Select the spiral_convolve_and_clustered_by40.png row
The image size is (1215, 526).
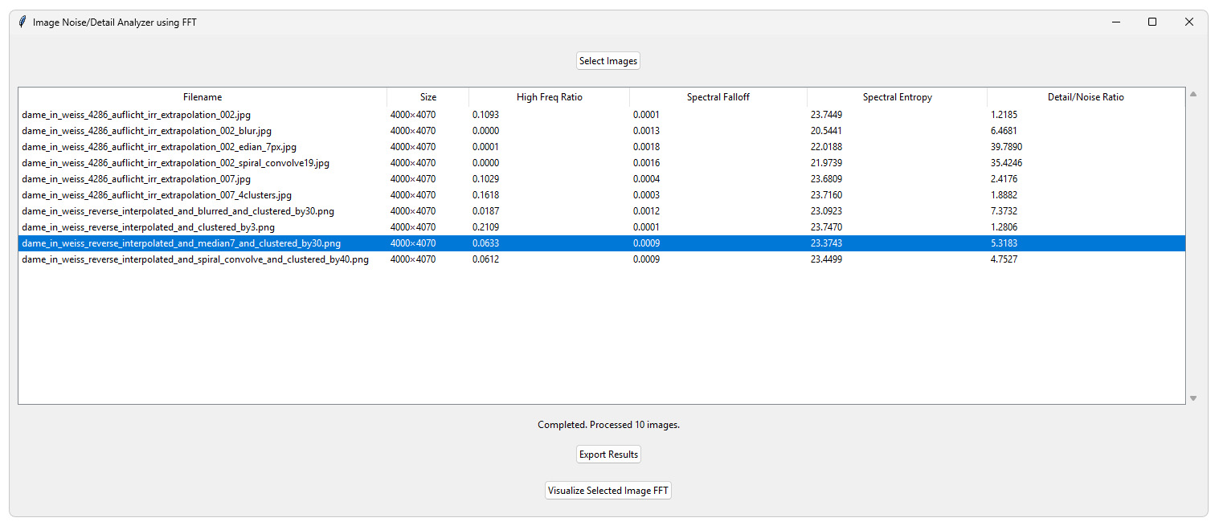click(x=195, y=259)
